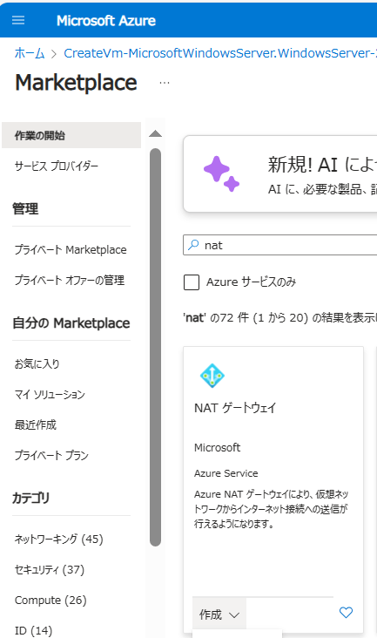Filter by ネットワーキング (45) category
The width and height of the screenshot is (377, 638).
tap(59, 540)
